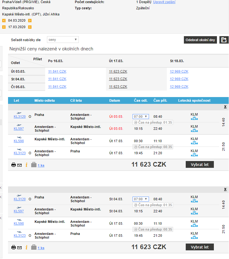The width and height of the screenshot is (229, 259).
Task: Open flight KL598 link in first offer
Action: (x=19, y=141)
